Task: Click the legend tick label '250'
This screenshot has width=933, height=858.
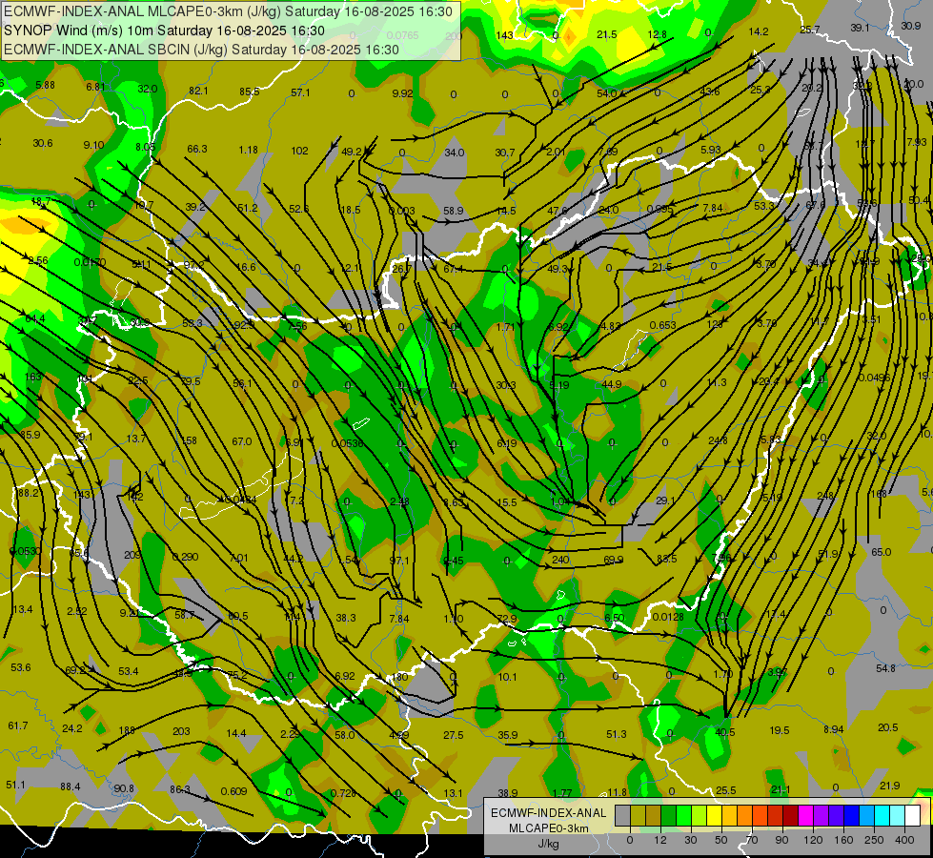Action: (x=874, y=840)
